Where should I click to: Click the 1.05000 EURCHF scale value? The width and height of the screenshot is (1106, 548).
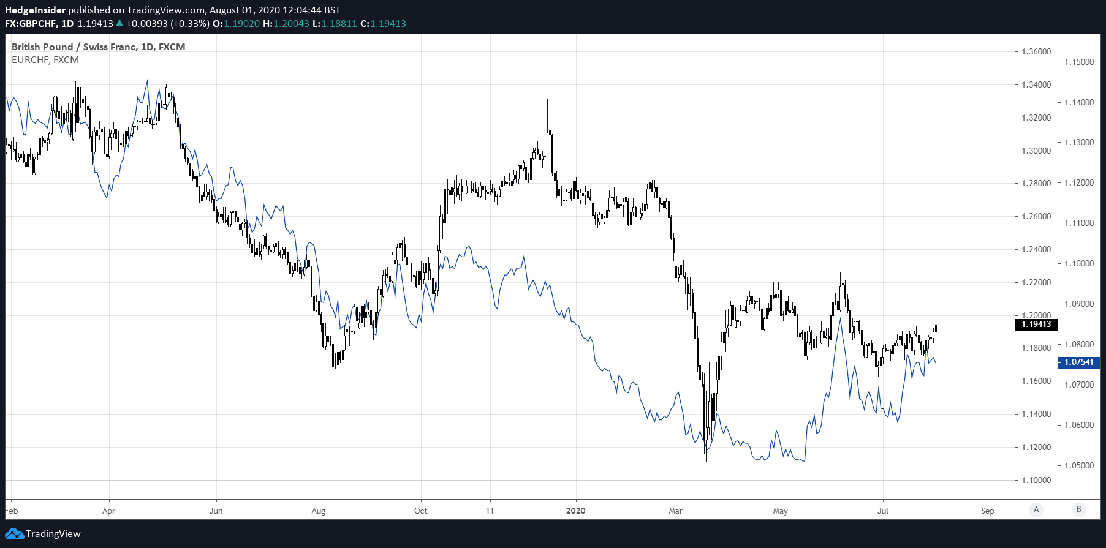tap(1079, 465)
